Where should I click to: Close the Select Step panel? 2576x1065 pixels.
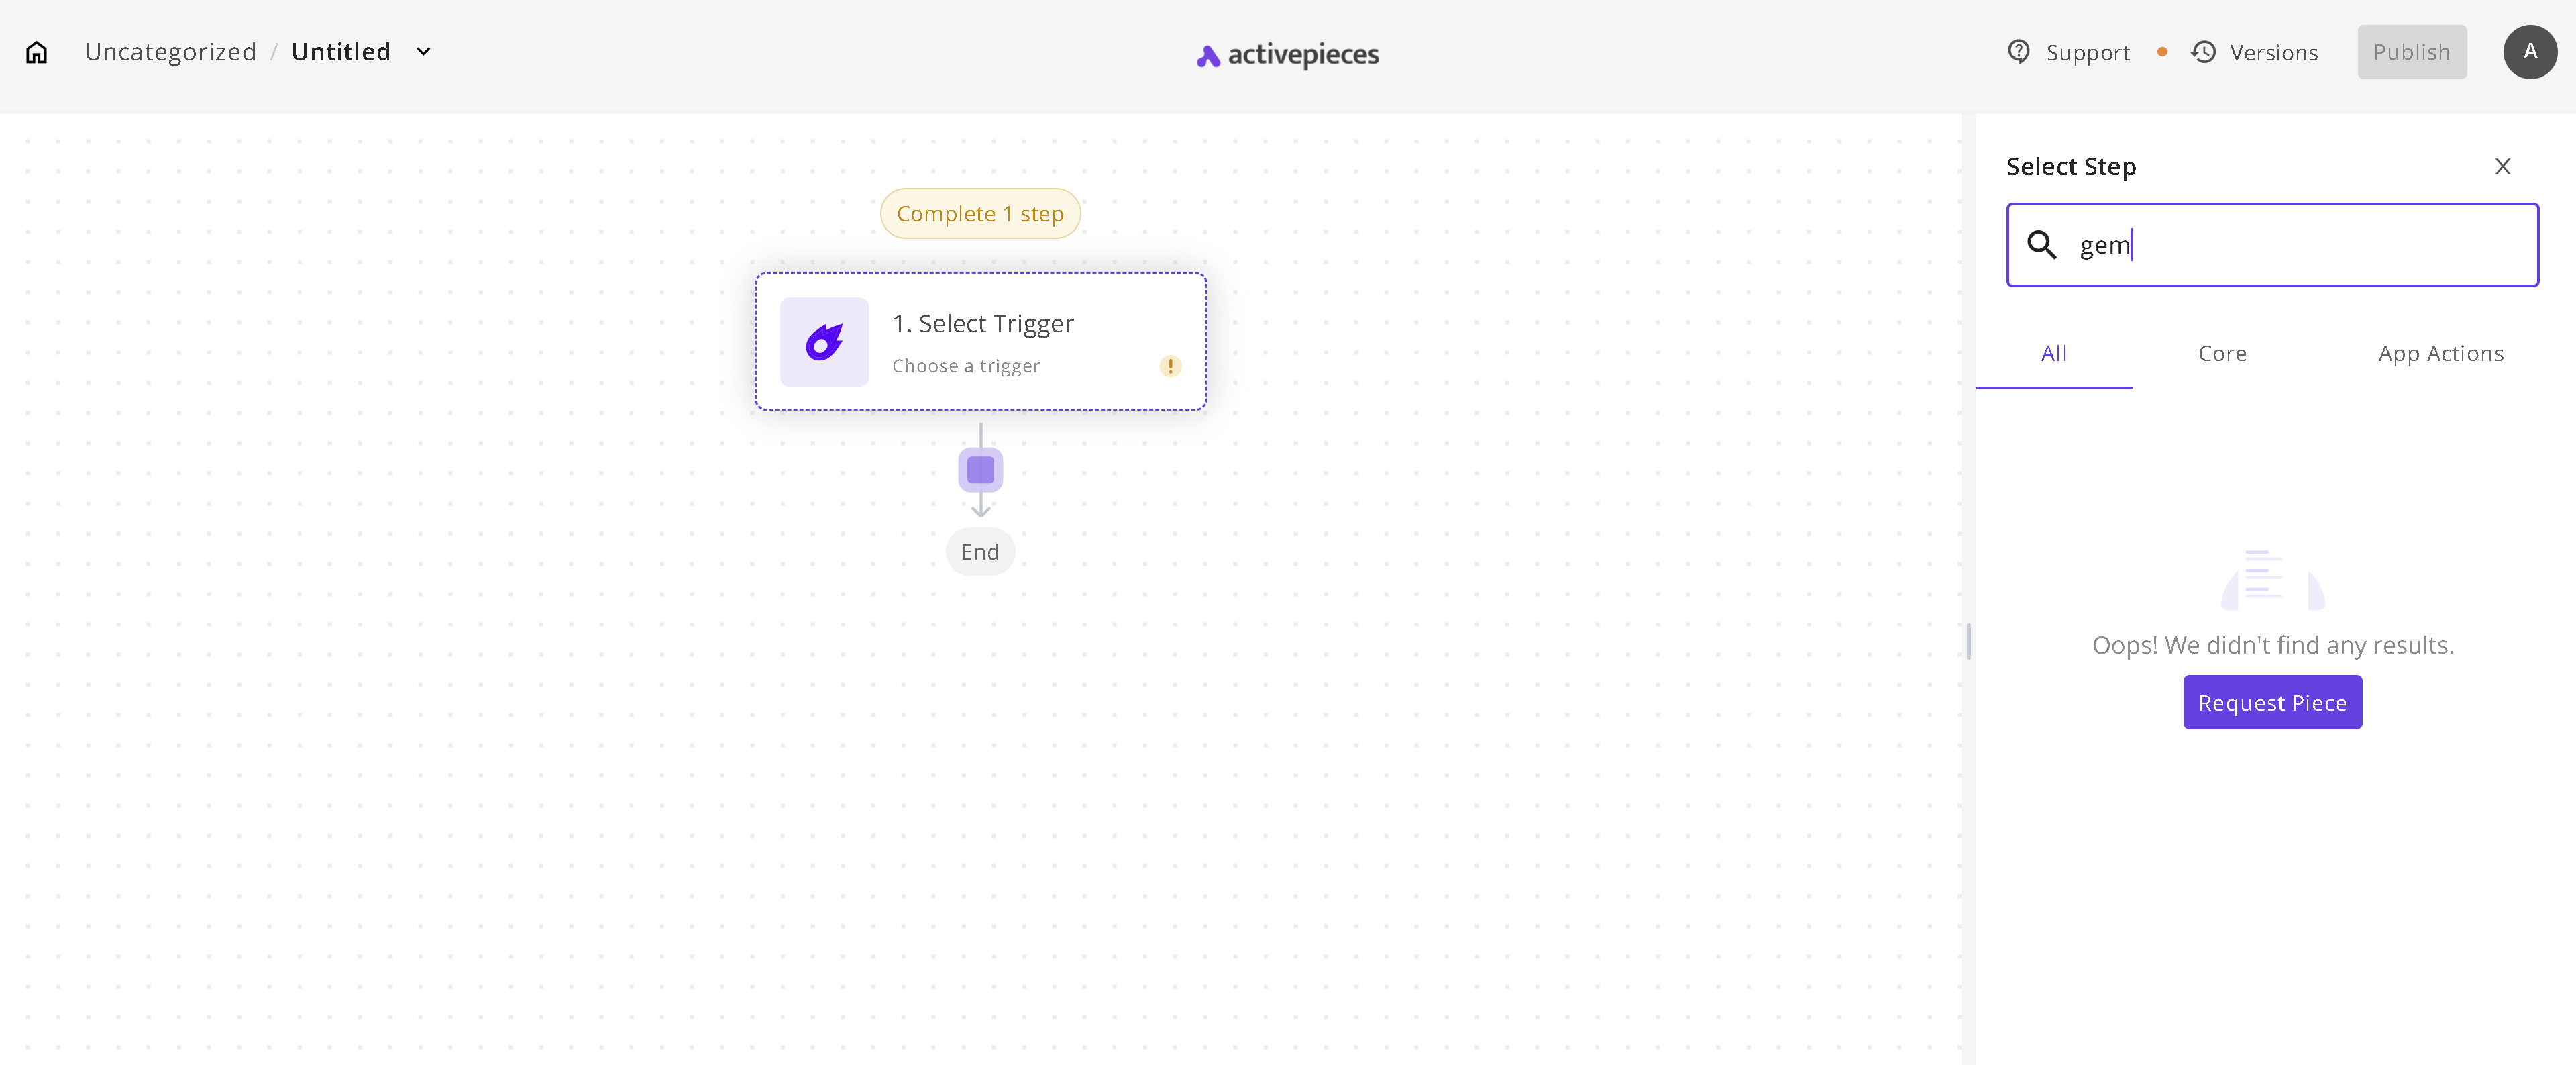tap(2502, 167)
